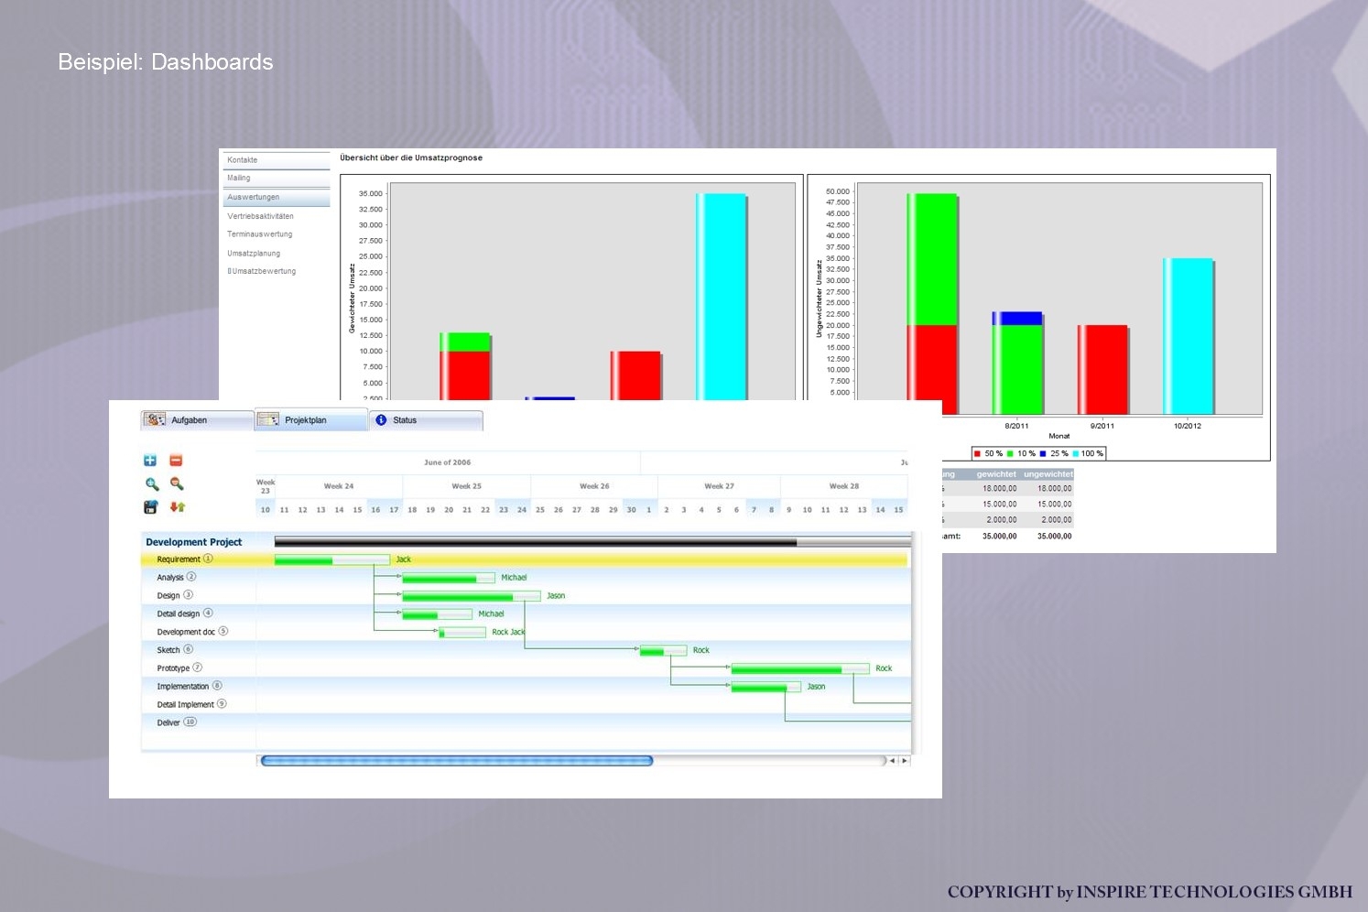The height and width of the screenshot is (912, 1368).
Task: Click the blue 25 % legend swatch
Action: coord(1043,454)
